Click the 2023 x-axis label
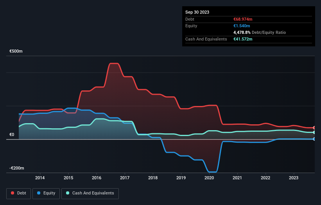This screenshot has height=205, width=321. (x=294, y=178)
